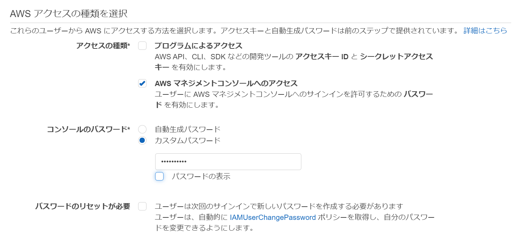Click the パスワードの表示 label text
This screenshot has width=515, height=238.
[201, 176]
